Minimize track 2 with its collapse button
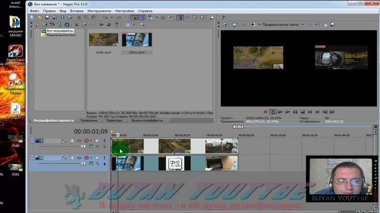 (32, 158)
